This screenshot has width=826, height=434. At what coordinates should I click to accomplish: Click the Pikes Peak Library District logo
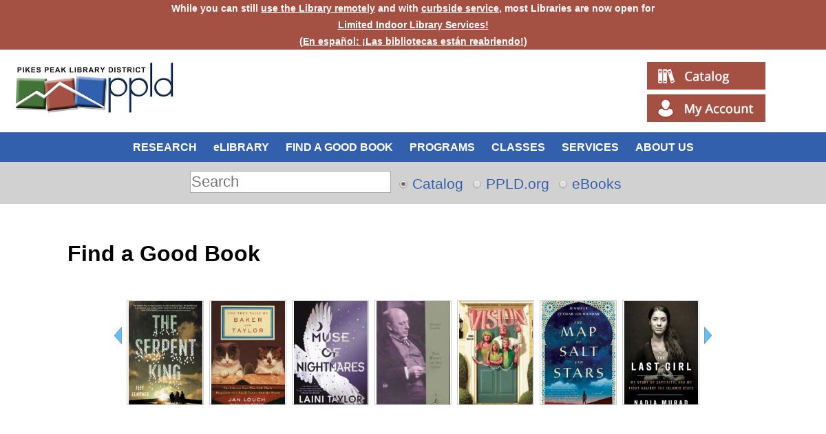click(94, 87)
